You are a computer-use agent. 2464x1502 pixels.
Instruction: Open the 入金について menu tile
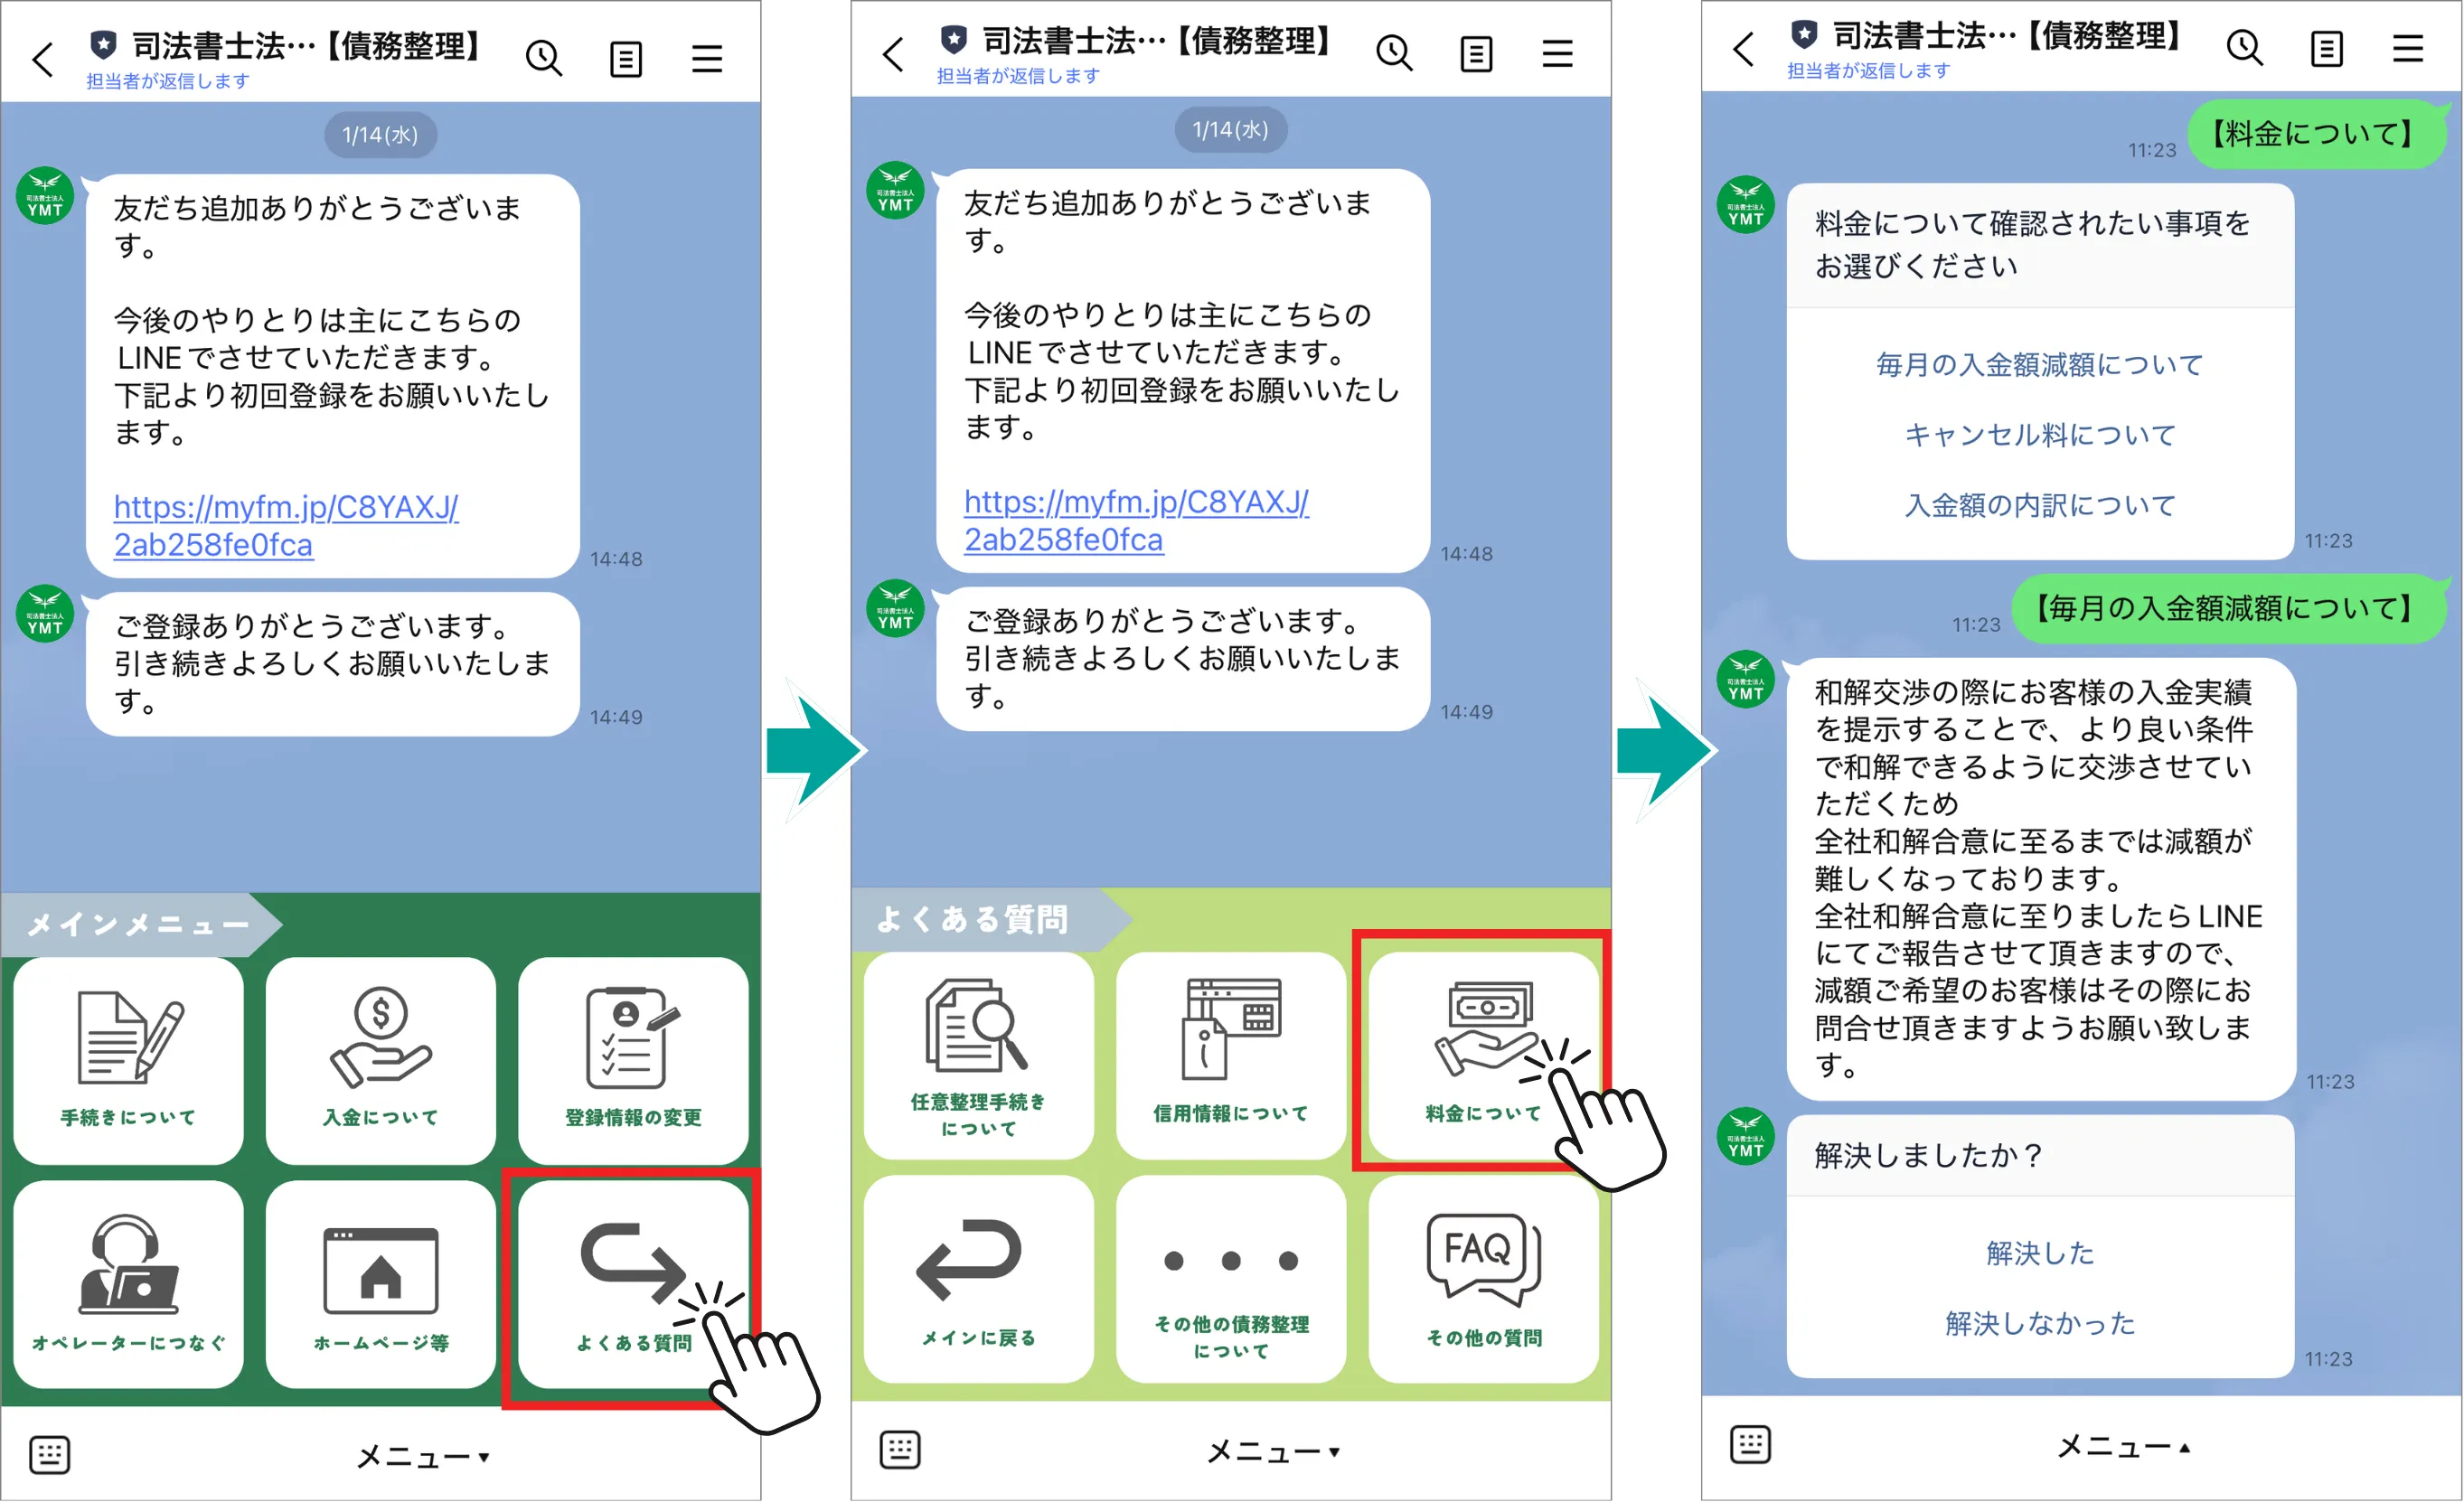point(381,1060)
